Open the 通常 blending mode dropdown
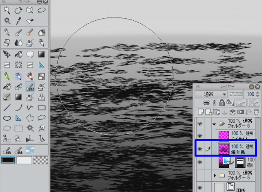The width and height of the screenshot is (262, 192). pyautogui.click(x=211, y=95)
